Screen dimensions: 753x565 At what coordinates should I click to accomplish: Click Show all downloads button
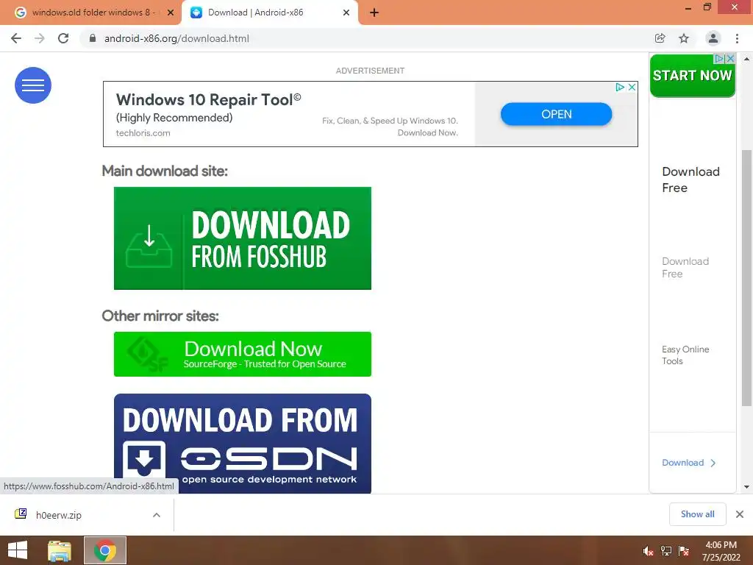pyautogui.click(x=697, y=514)
